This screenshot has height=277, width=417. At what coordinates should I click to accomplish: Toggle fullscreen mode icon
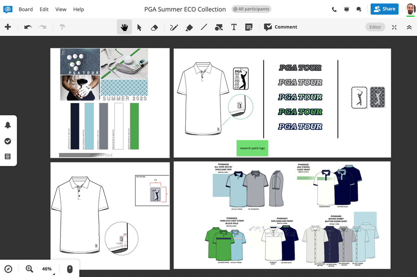[x=394, y=27]
